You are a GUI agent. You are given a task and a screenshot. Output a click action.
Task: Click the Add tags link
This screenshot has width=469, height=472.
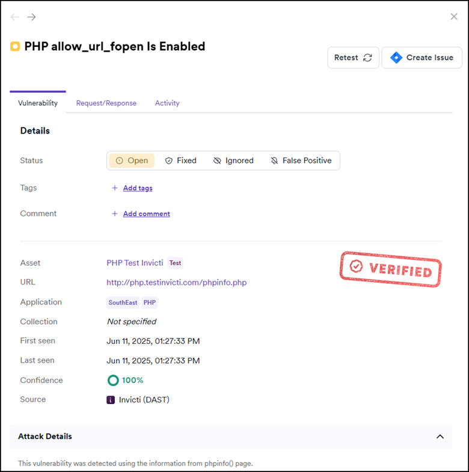138,188
